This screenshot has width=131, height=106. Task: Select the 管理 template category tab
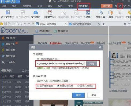point(20,76)
